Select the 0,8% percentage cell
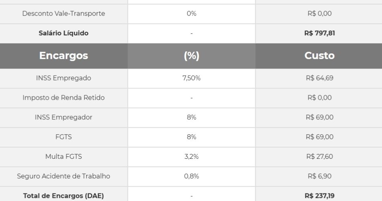The image size is (382, 201). pos(191,176)
